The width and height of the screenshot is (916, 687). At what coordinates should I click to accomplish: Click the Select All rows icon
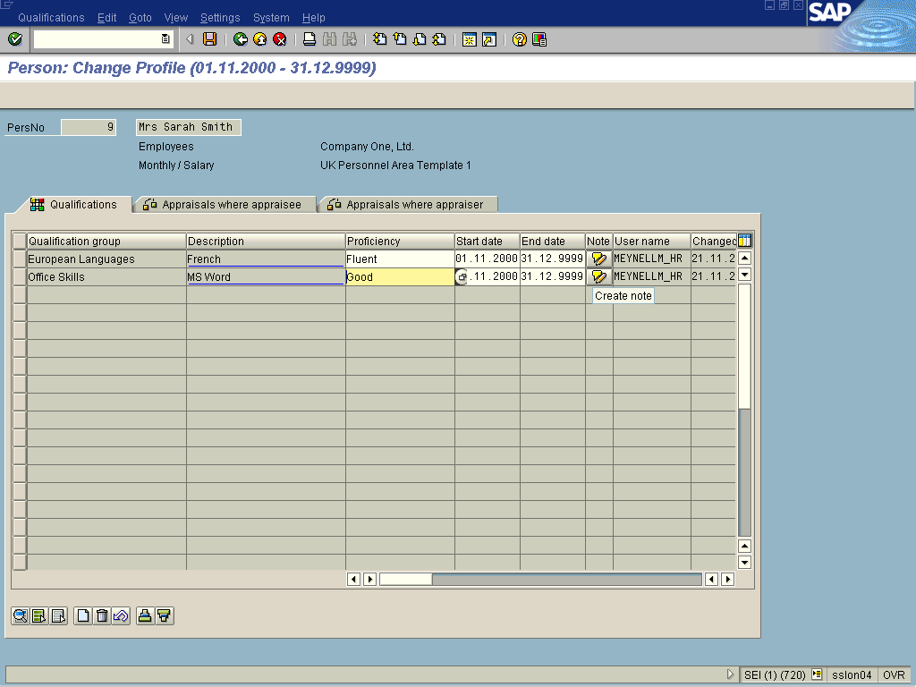pos(39,615)
